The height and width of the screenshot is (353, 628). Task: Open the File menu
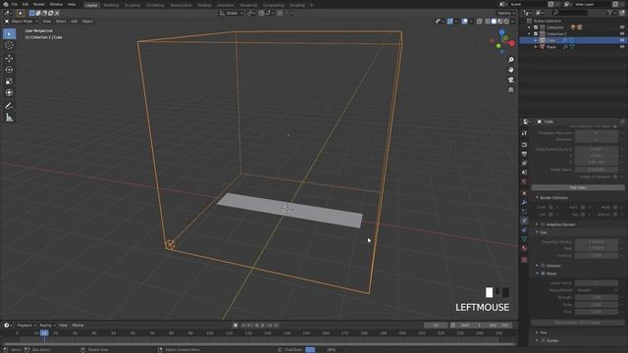[15, 4]
